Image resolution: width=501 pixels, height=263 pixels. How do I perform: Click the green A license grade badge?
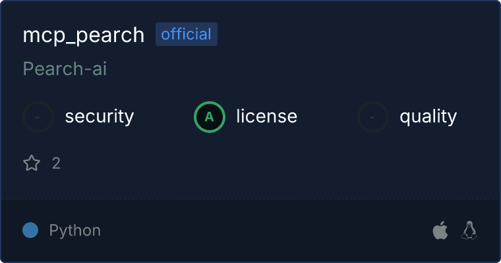pos(210,117)
